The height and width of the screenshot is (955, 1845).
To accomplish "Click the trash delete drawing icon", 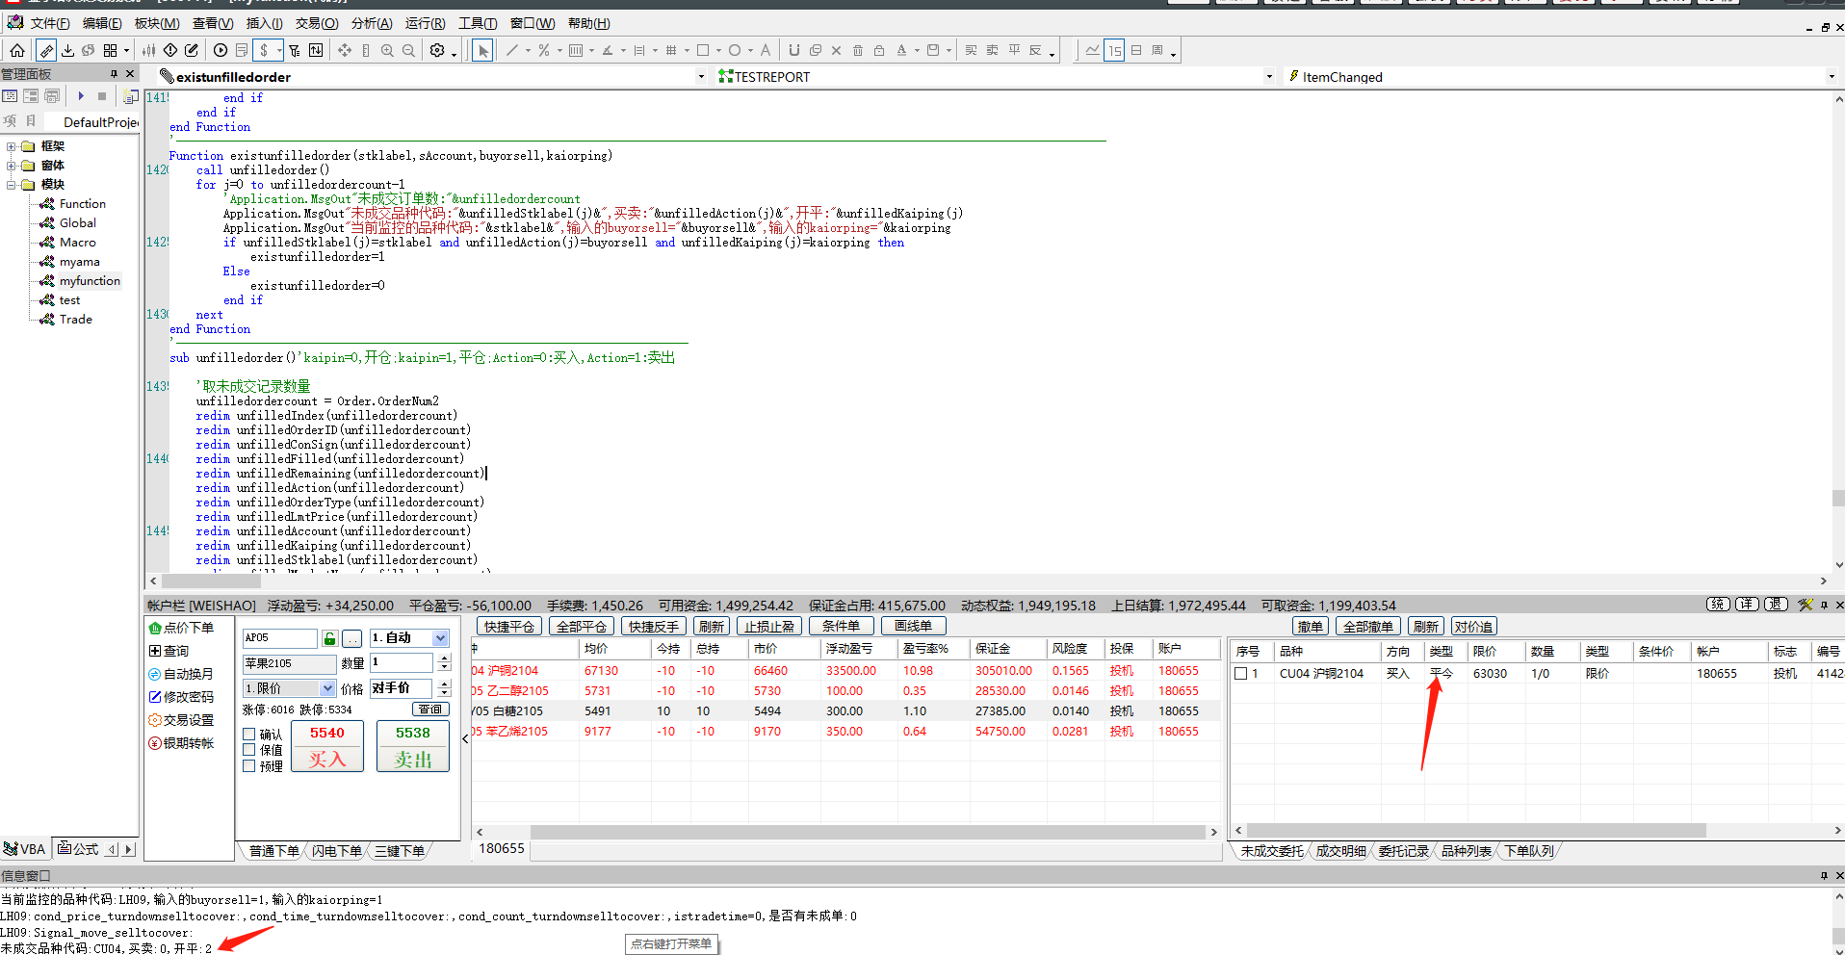I will (x=857, y=50).
